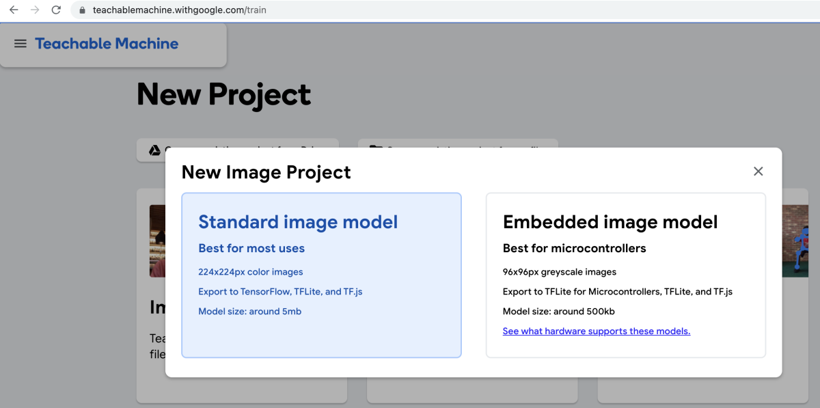View site info via the lock icon

(x=82, y=10)
